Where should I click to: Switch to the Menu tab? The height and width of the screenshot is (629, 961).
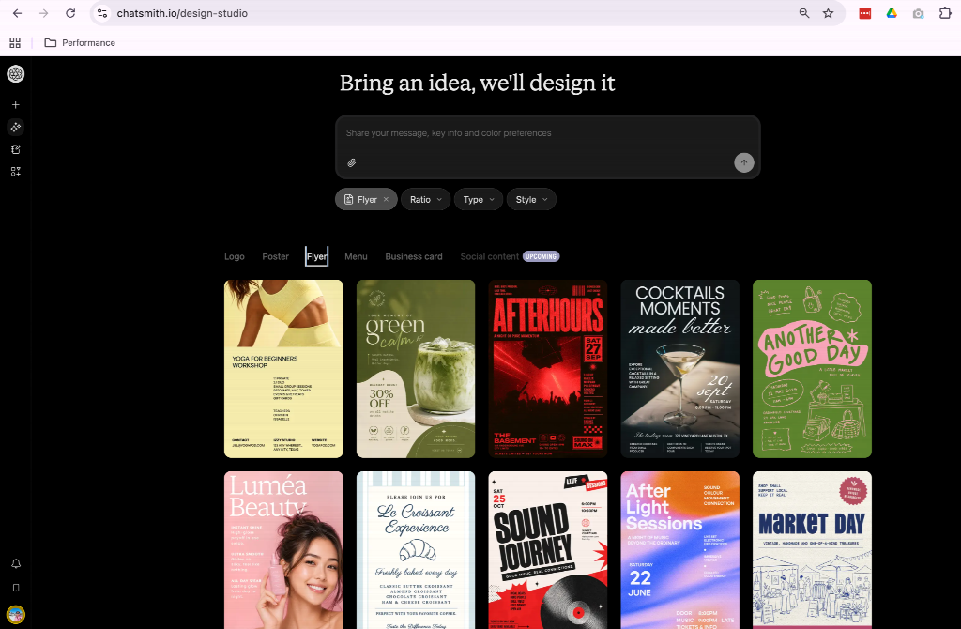356,257
